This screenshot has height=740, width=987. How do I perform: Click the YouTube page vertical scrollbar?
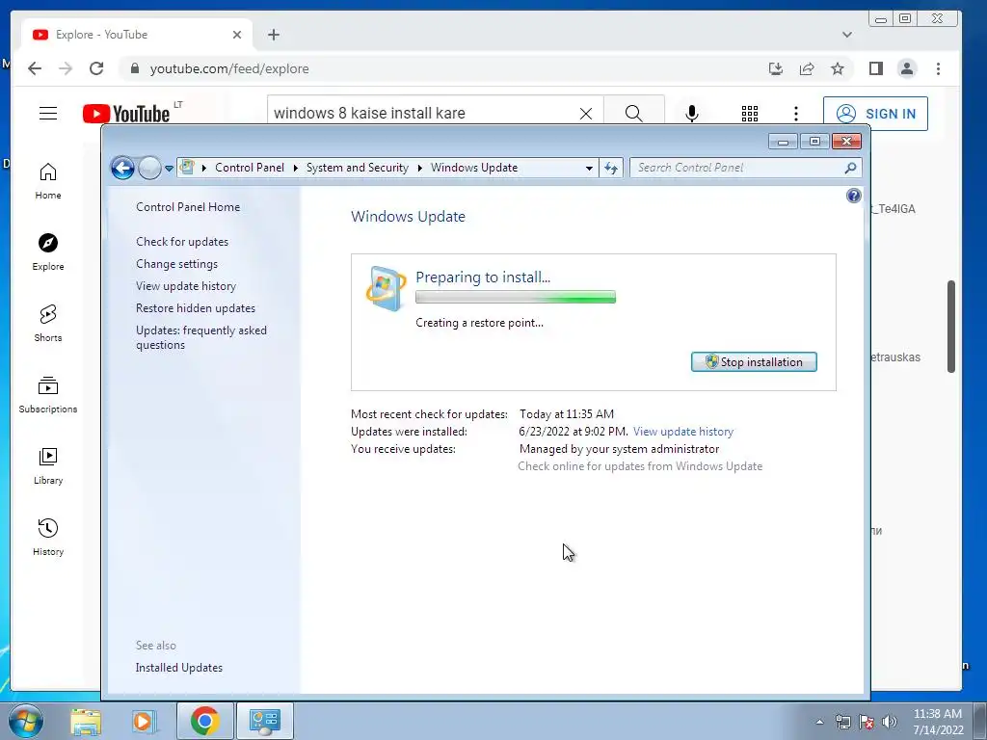(951, 326)
